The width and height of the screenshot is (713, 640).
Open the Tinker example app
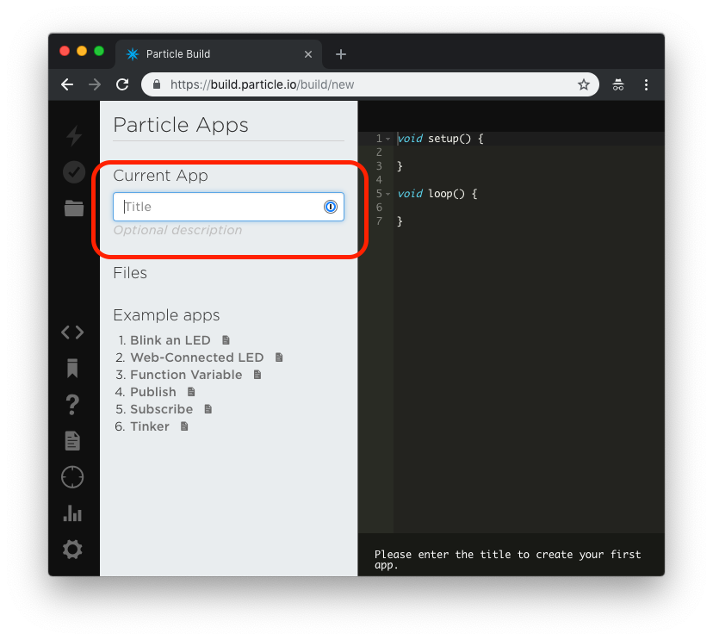[x=150, y=426]
